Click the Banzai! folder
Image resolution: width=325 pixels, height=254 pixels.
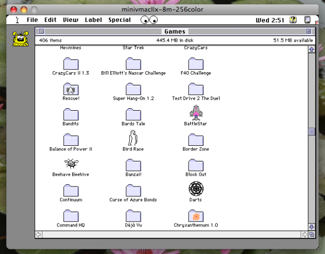point(133,165)
